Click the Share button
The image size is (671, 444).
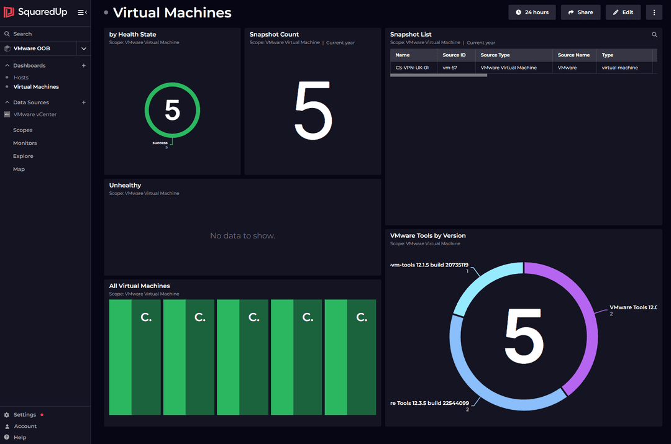580,12
